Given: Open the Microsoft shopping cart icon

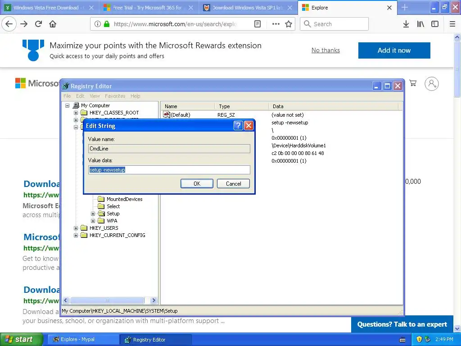Looking at the screenshot, I should 413,83.
